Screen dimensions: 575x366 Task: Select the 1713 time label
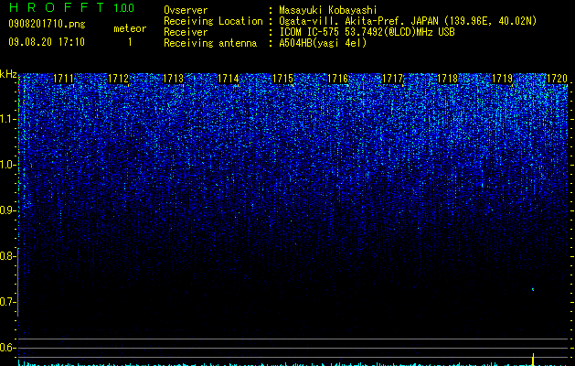(173, 79)
